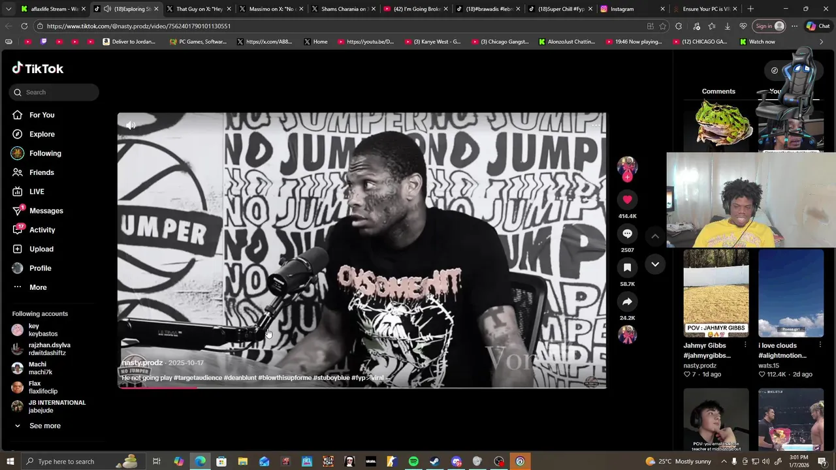Open File Explorer from the taskbar
Image resolution: width=836 pixels, height=470 pixels.
pos(243,462)
